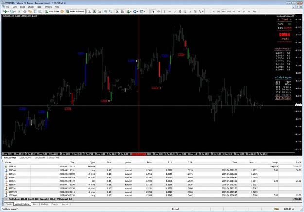Toggle the Expert Advisors button
This screenshot has height=212, width=304.
pyautogui.click(x=74, y=12)
